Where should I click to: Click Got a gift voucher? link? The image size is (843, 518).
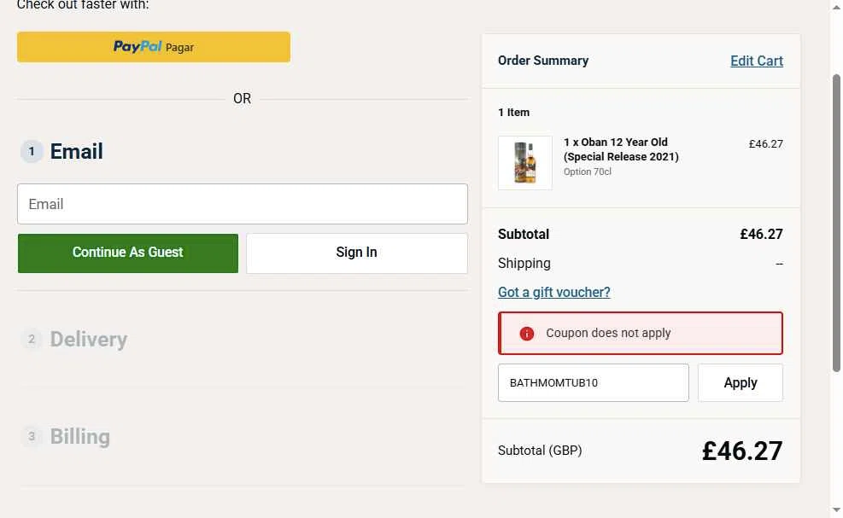[x=553, y=292]
